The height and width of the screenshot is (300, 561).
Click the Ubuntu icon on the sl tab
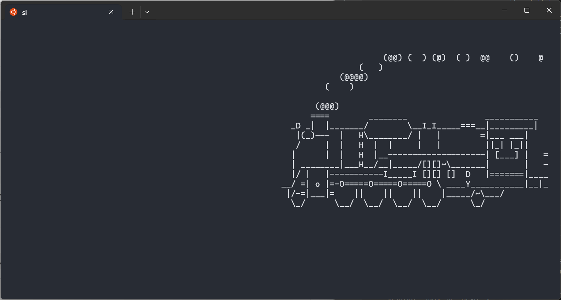(x=13, y=12)
